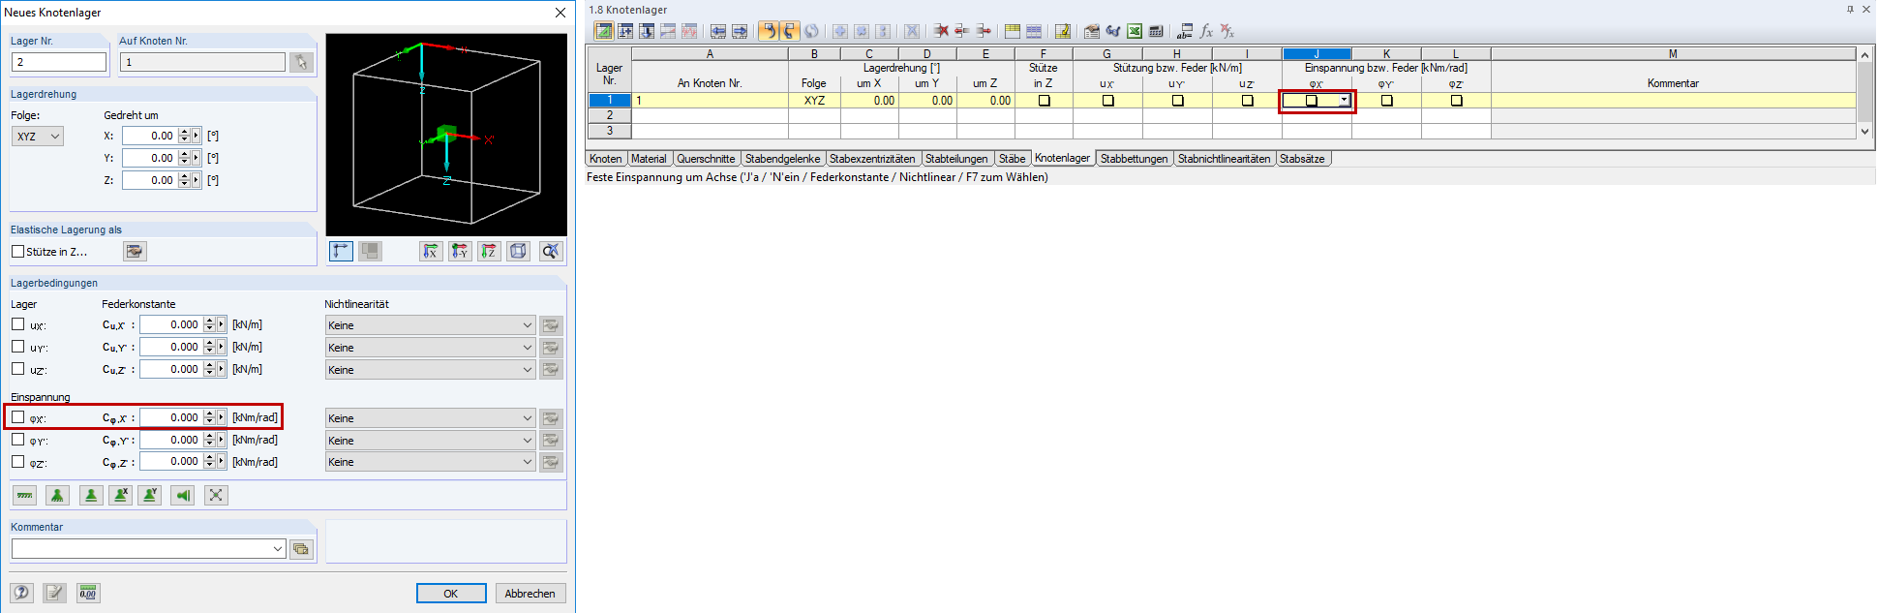Open the Nichtlinearität dropdown for uX
The image size is (1878, 613).
pos(430,325)
